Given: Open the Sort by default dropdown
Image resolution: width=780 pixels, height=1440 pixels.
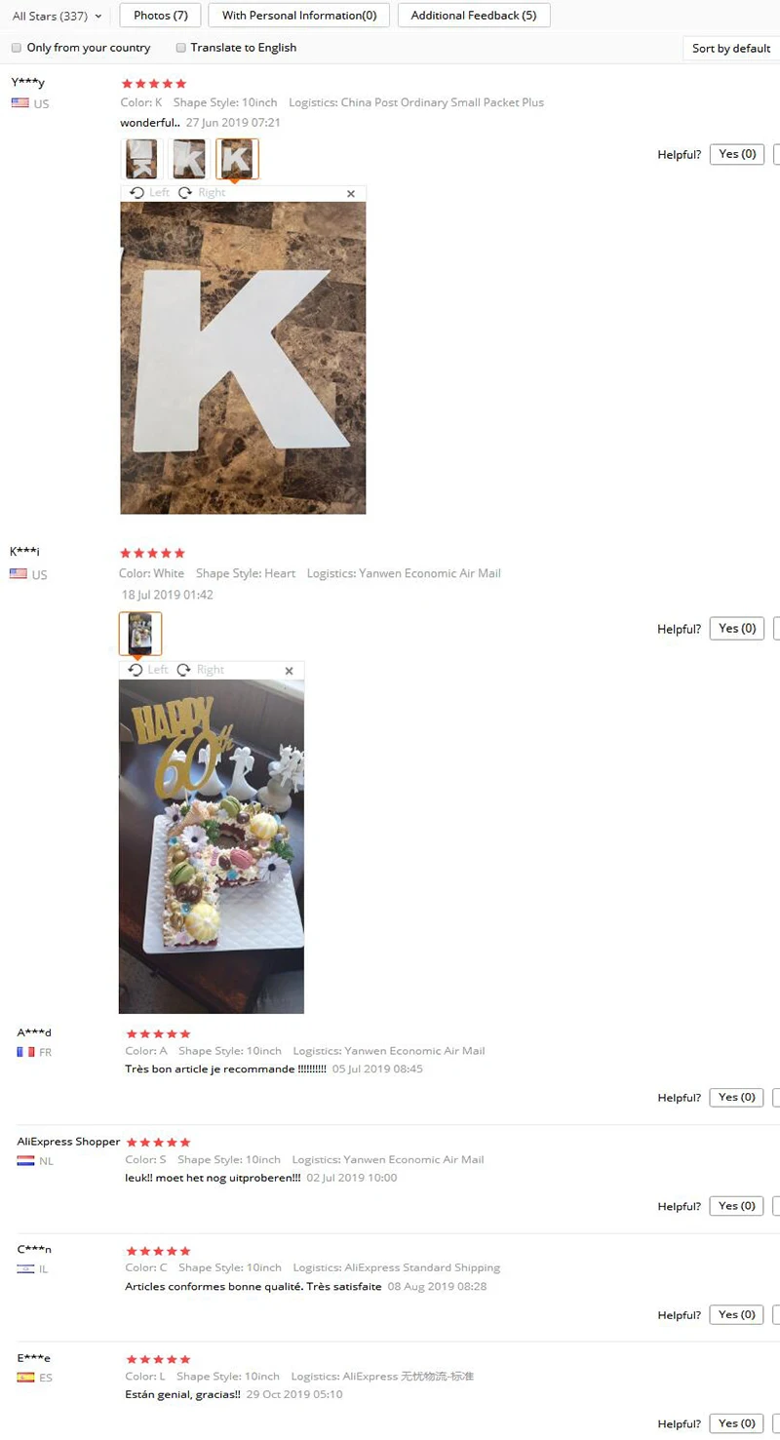Looking at the screenshot, I should click(731, 49).
